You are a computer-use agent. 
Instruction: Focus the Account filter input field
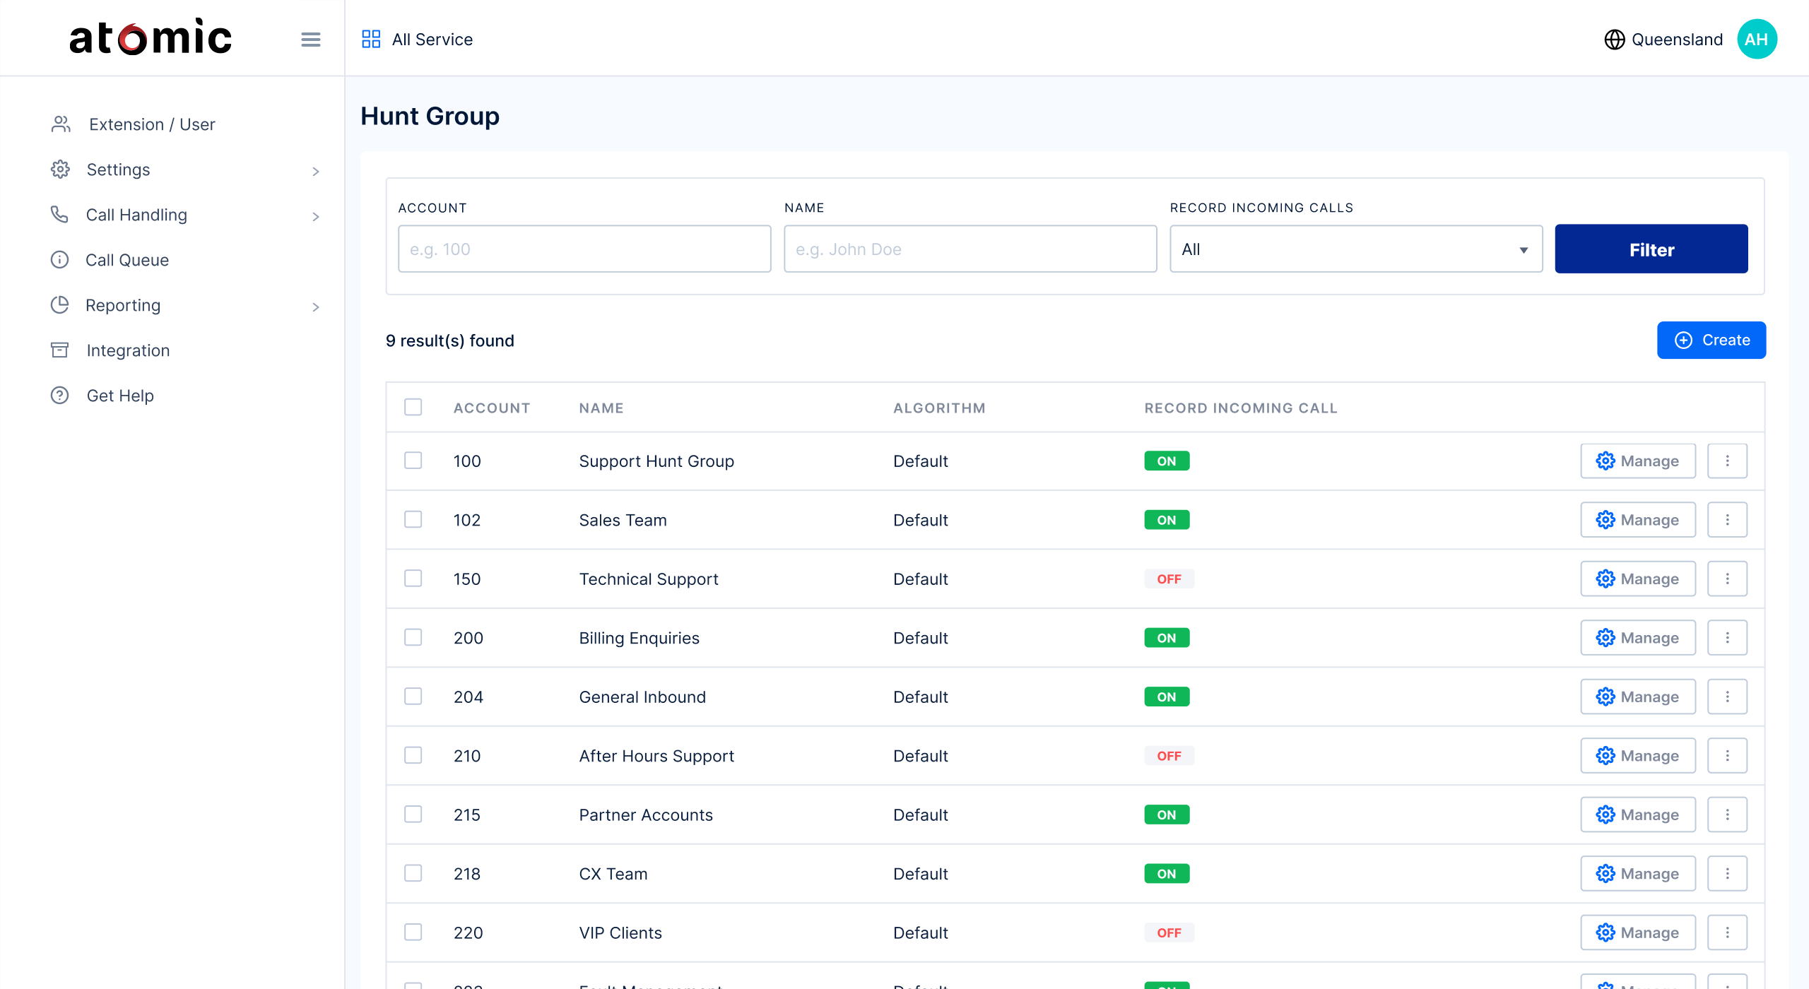click(584, 249)
